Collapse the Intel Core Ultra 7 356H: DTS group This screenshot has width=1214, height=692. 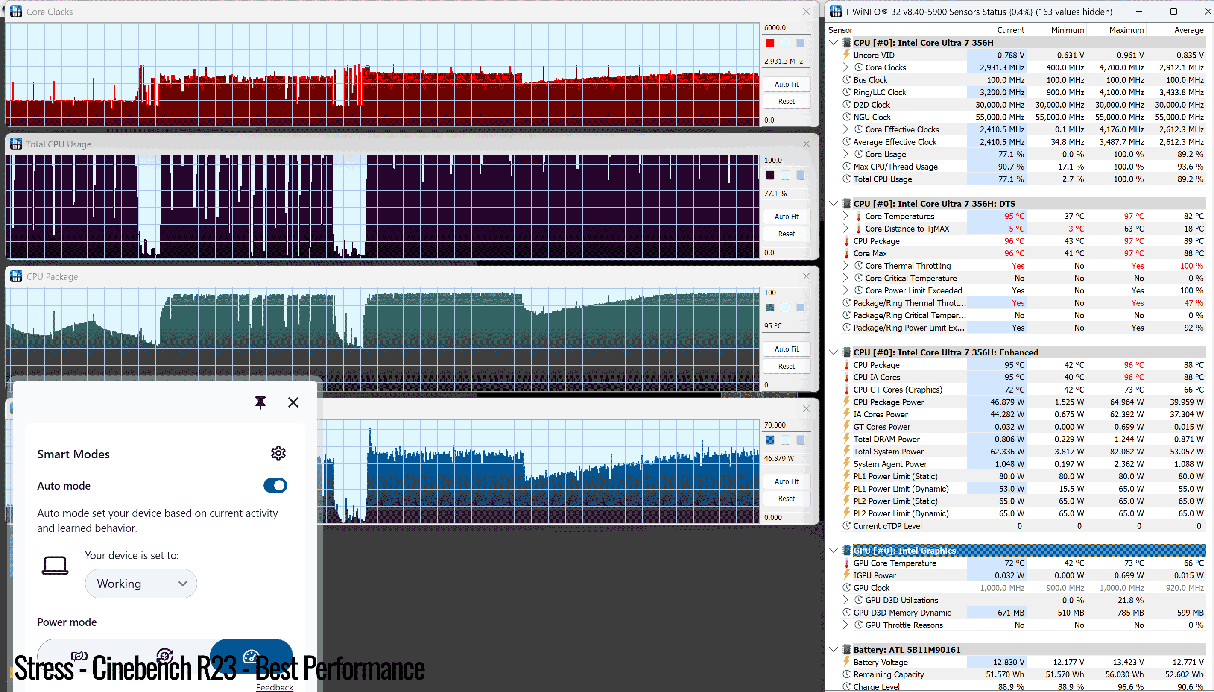point(834,203)
